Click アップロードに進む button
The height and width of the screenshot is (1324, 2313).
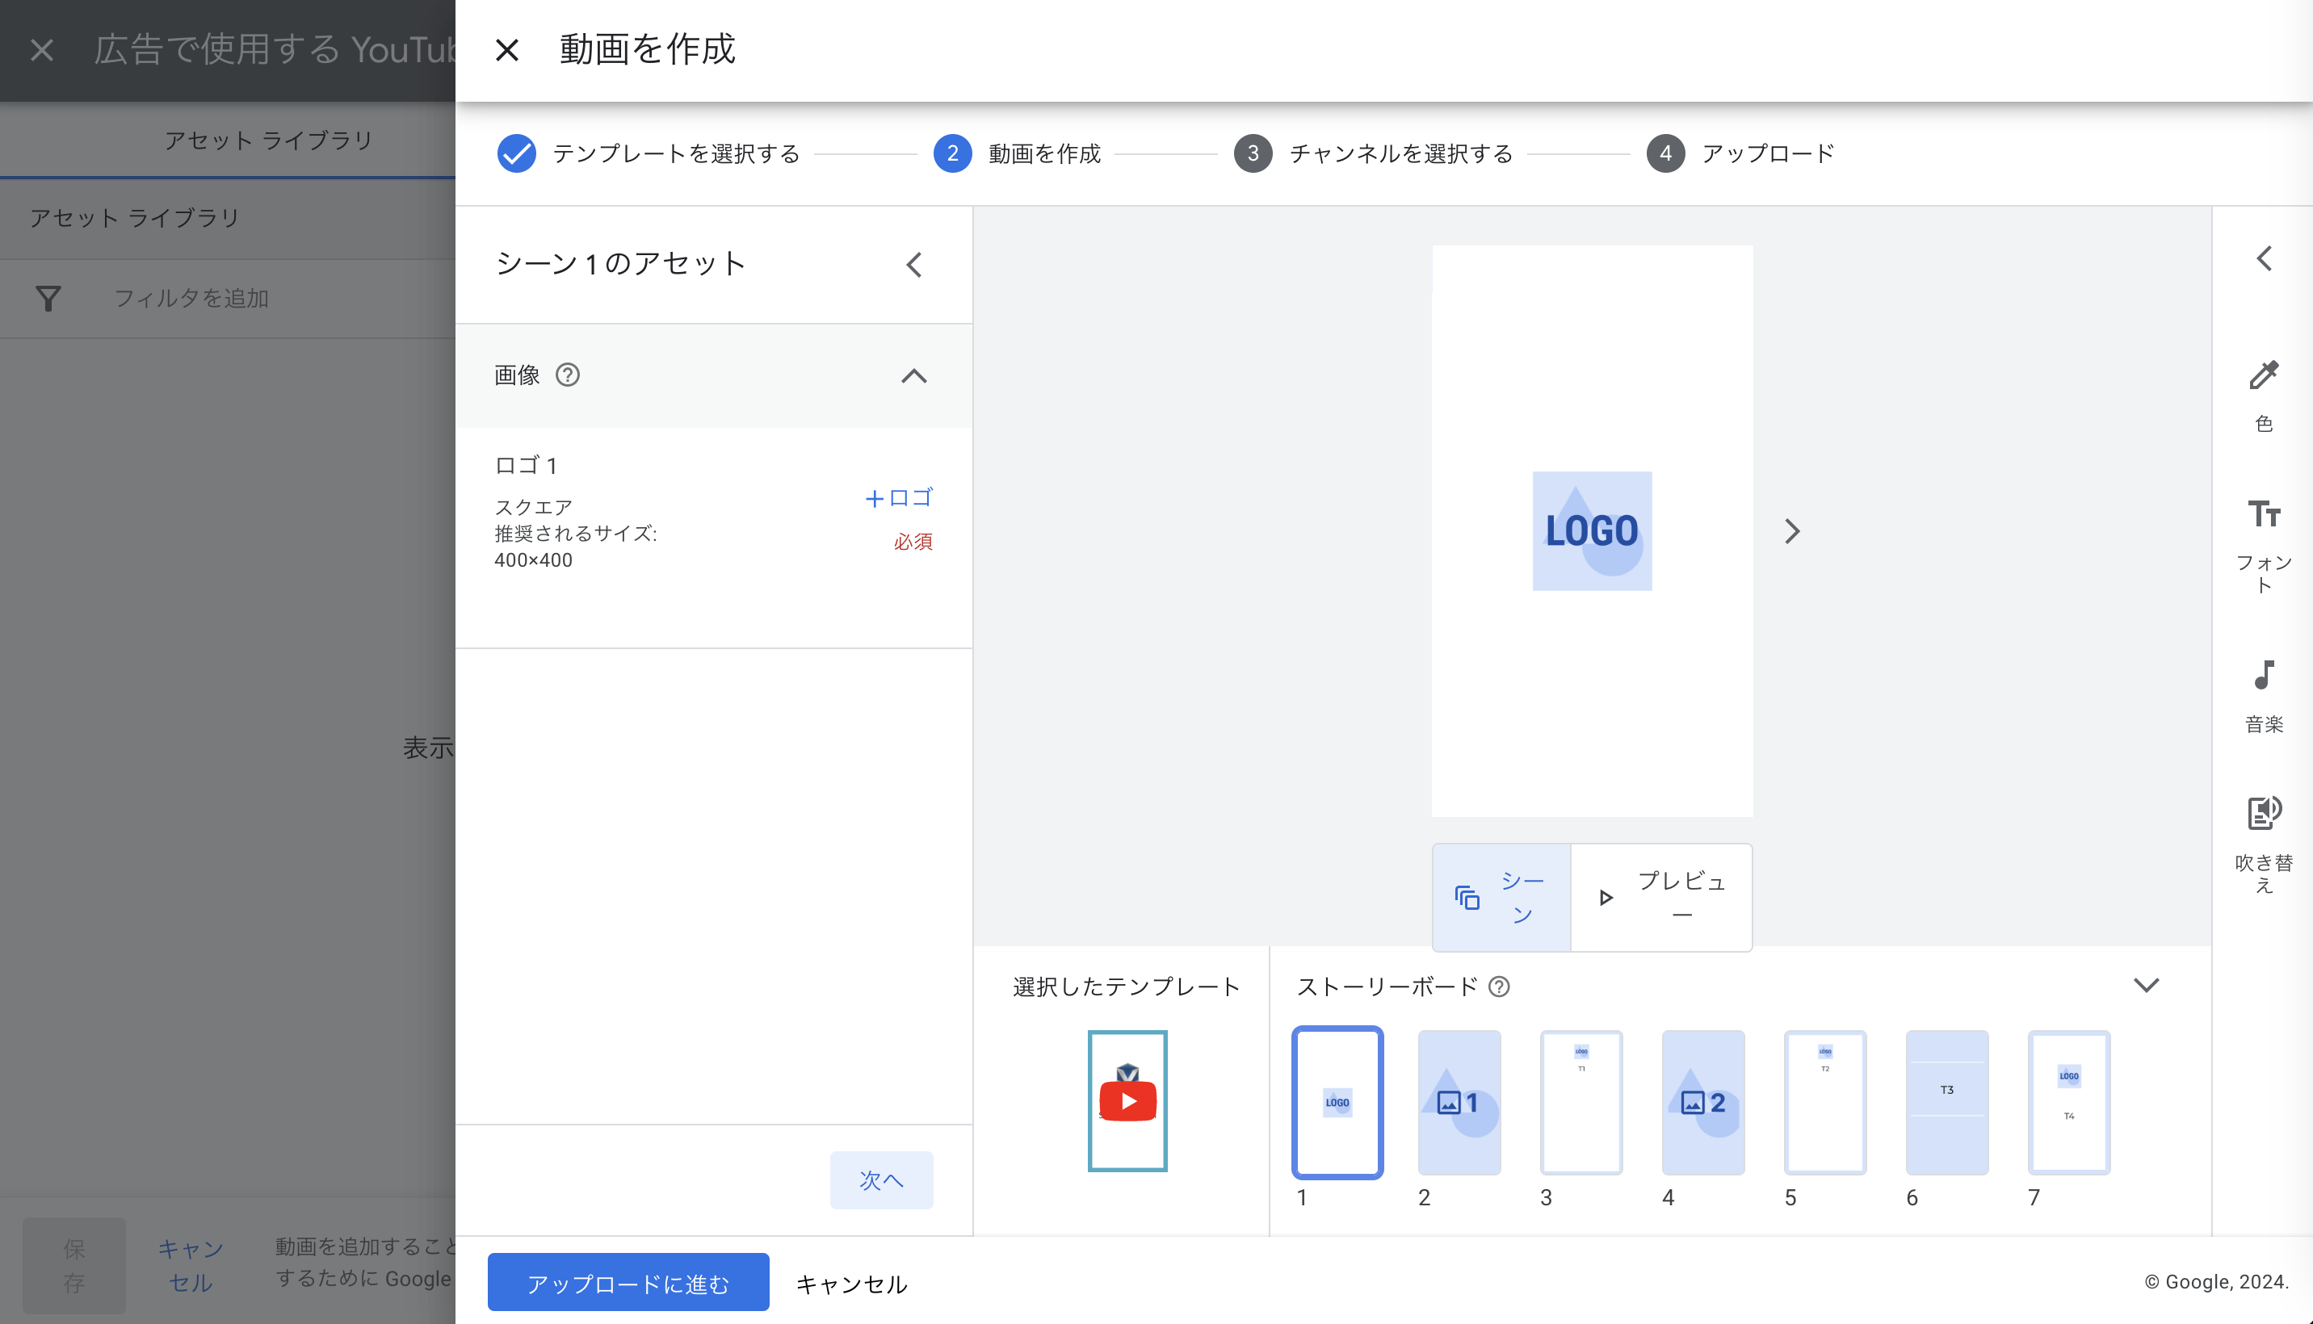click(x=628, y=1282)
